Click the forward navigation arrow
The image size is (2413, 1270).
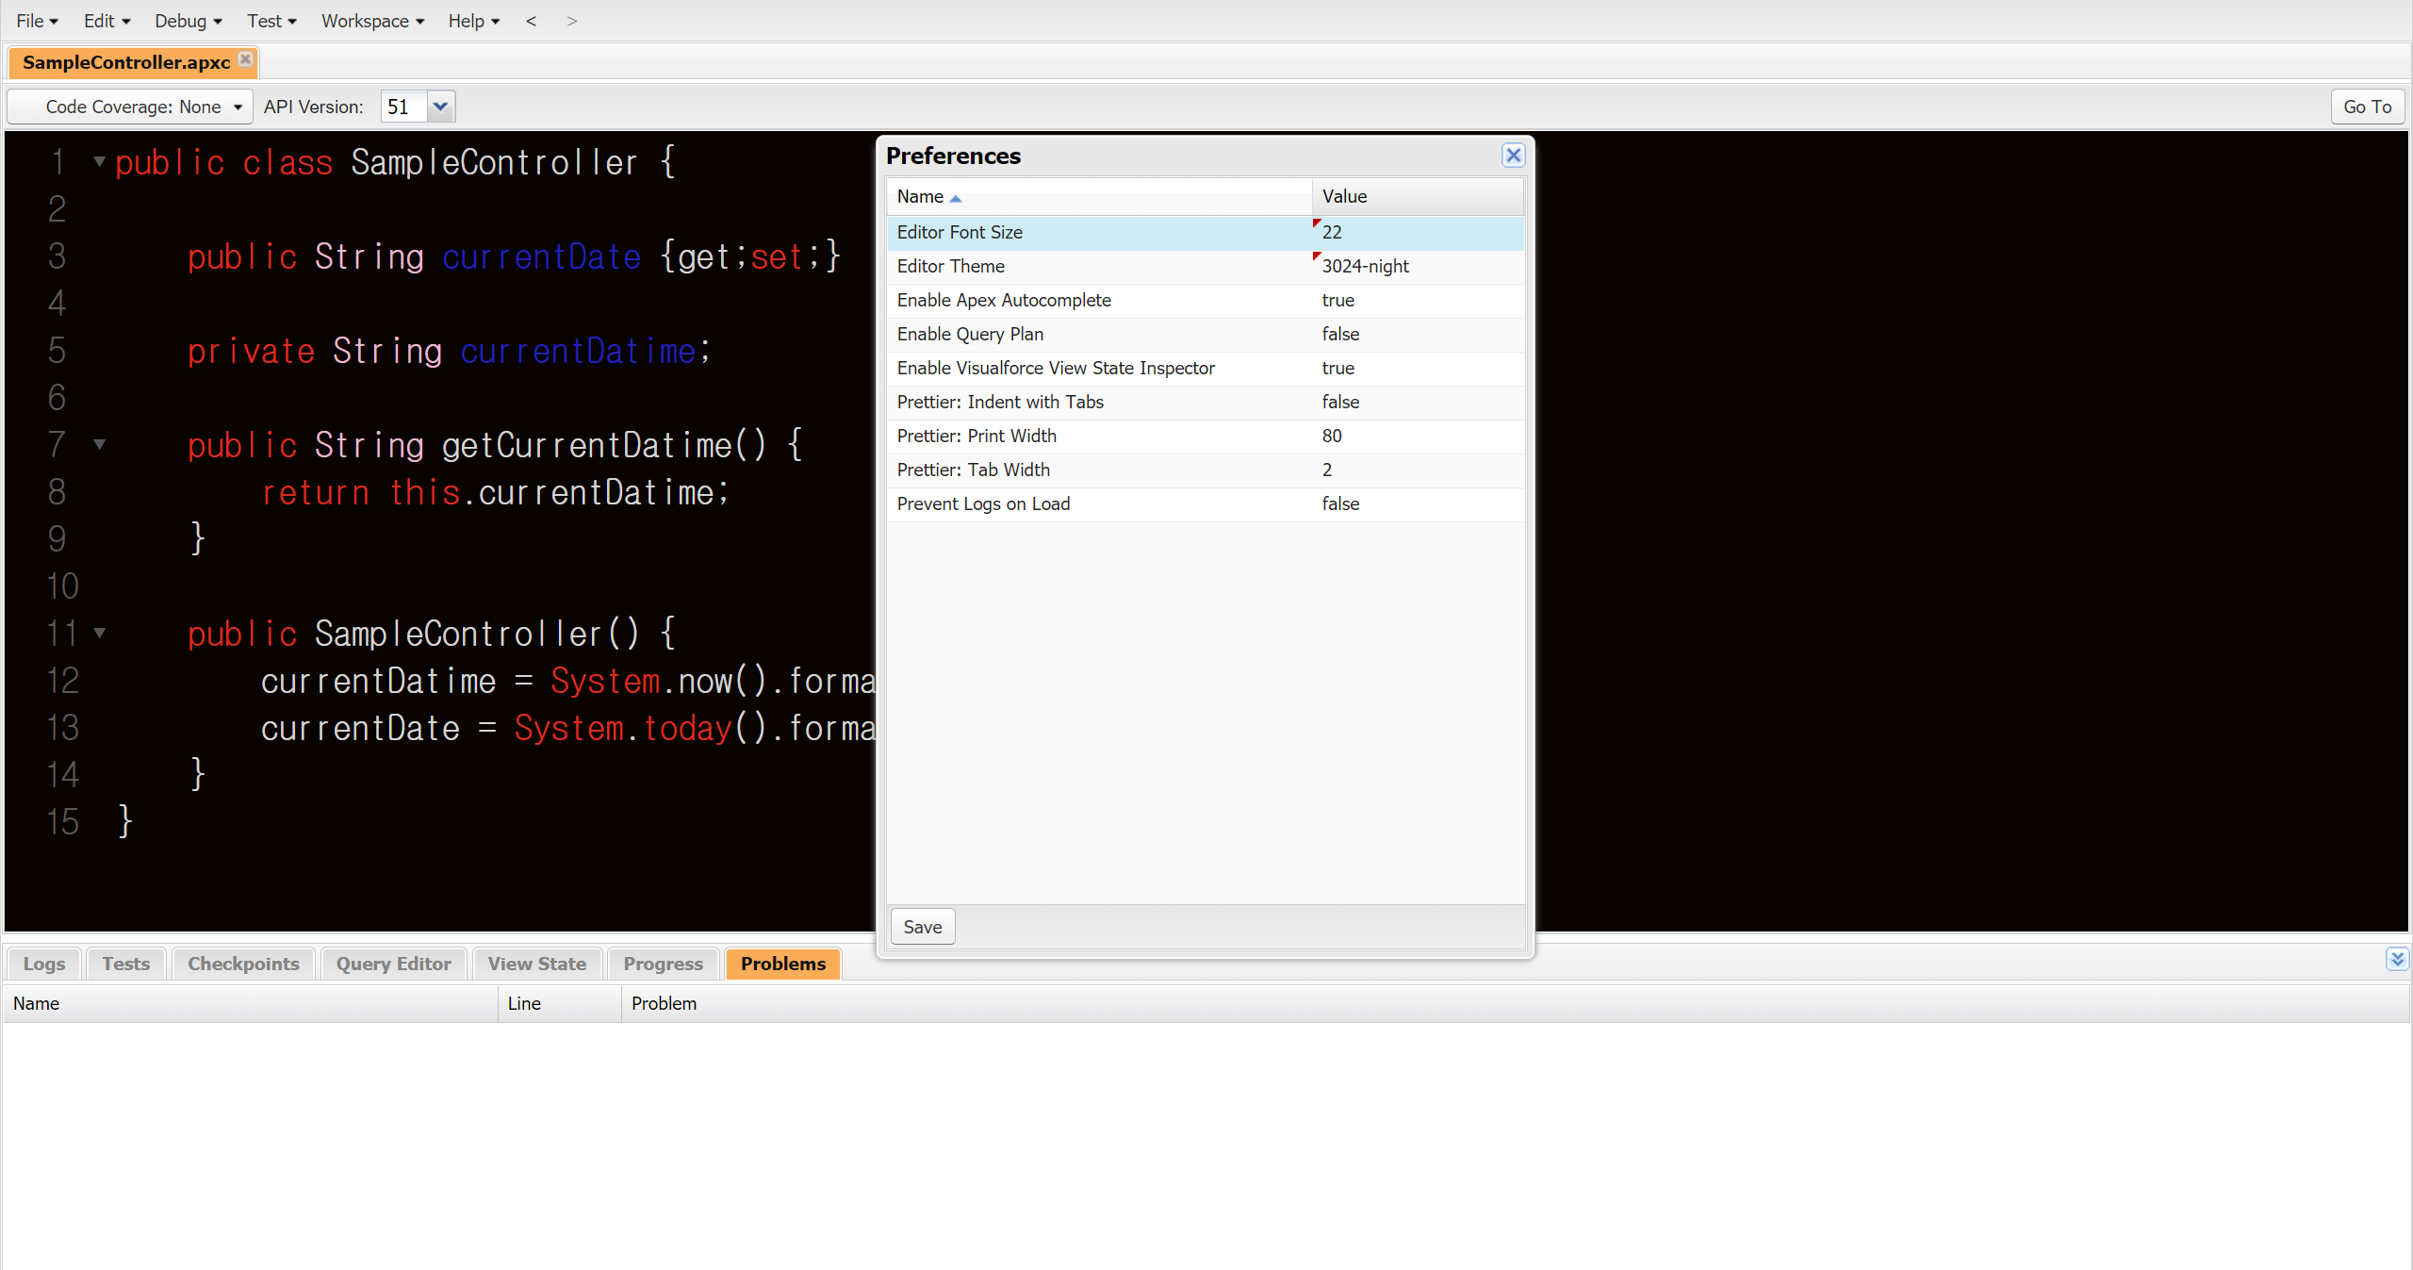(571, 21)
